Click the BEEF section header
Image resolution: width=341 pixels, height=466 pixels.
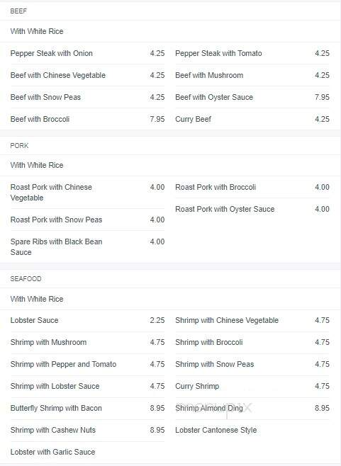[x=18, y=11]
